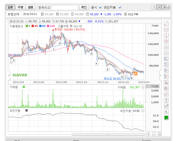Viewport: 173px width, 141px height.
Task: Select the arrow pointer tool
Action: coord(166,112)
